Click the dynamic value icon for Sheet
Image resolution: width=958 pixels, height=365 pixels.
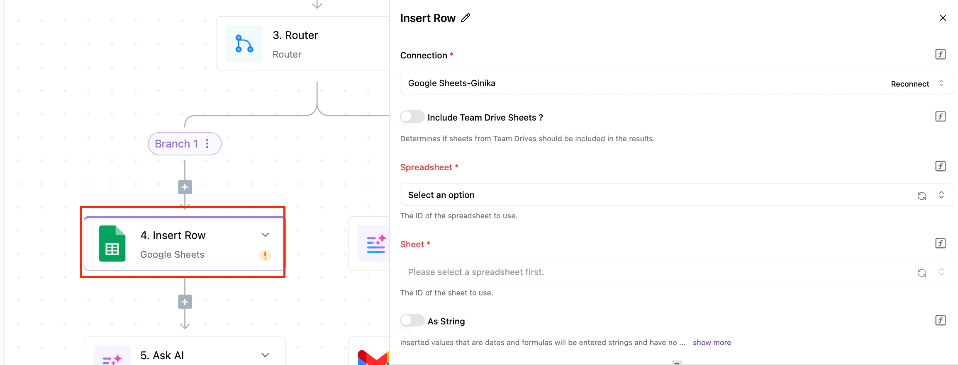(940, 243)
